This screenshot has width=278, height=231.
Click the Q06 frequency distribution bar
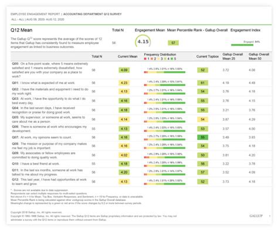click(165, 131)
